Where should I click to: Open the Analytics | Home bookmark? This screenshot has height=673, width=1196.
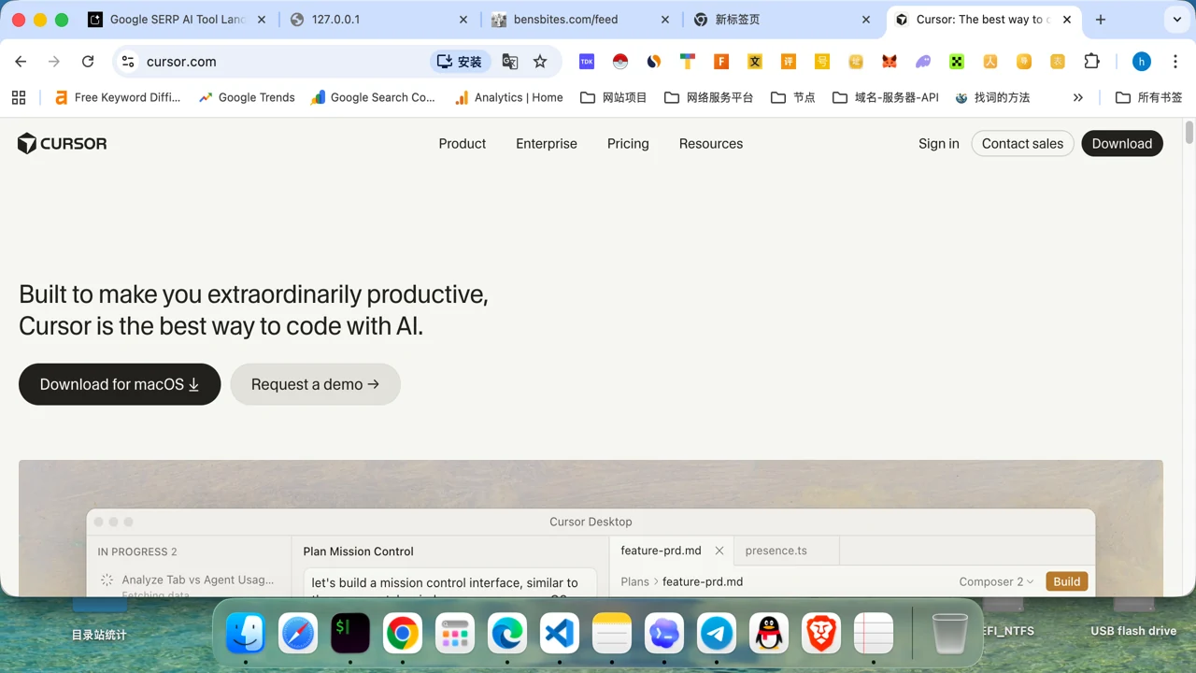[x=508, y=97]
